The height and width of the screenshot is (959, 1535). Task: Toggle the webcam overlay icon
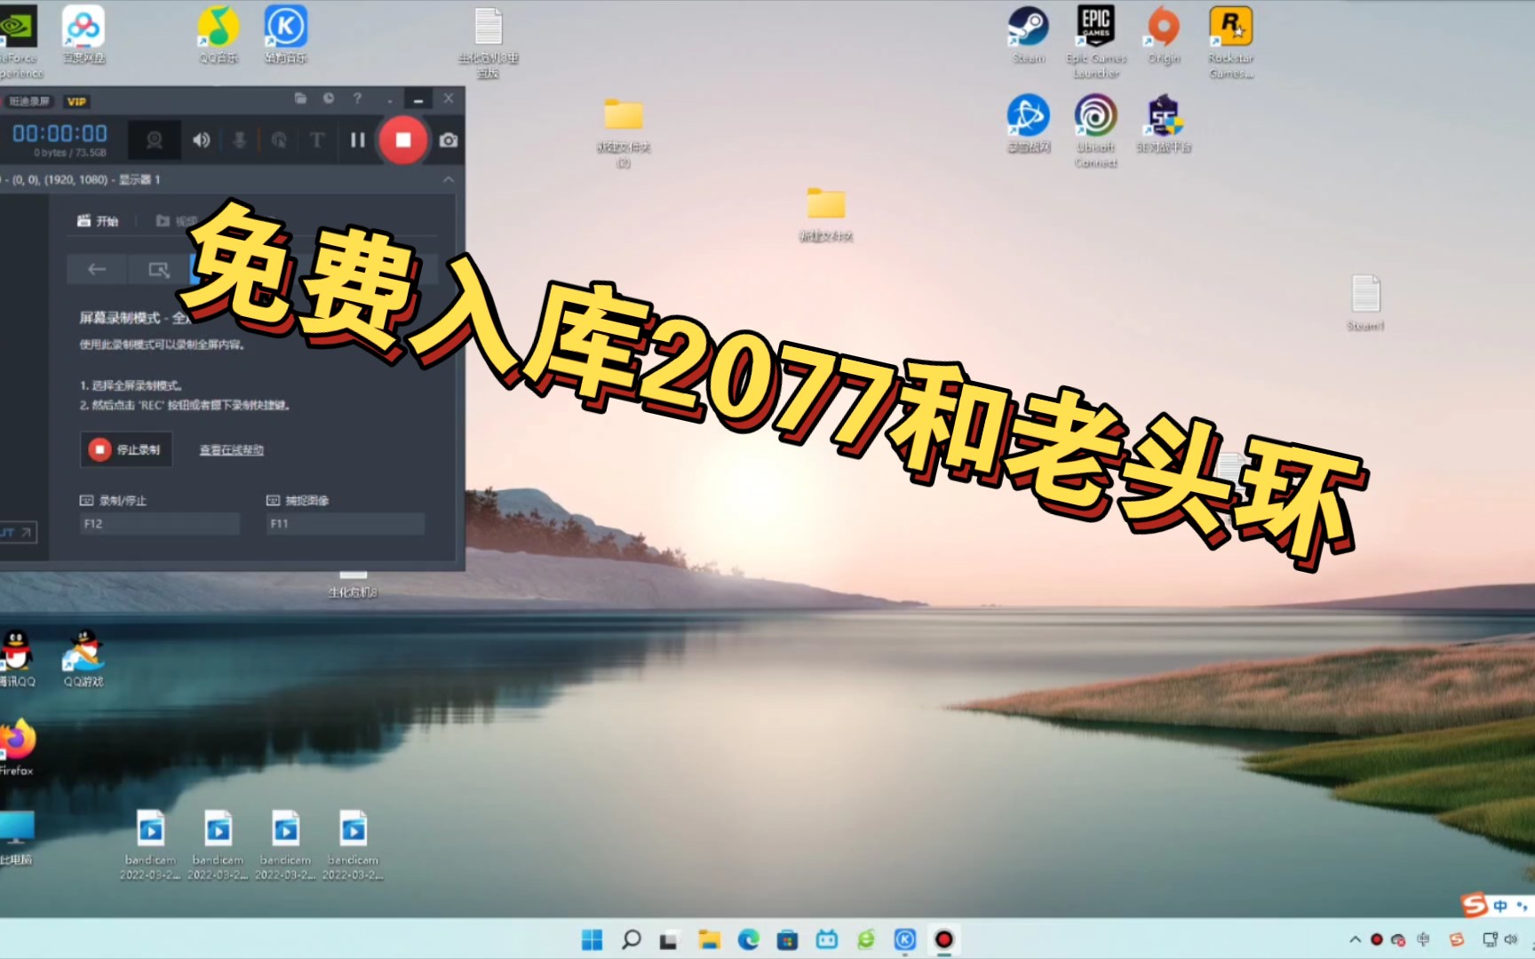point(155,140)
